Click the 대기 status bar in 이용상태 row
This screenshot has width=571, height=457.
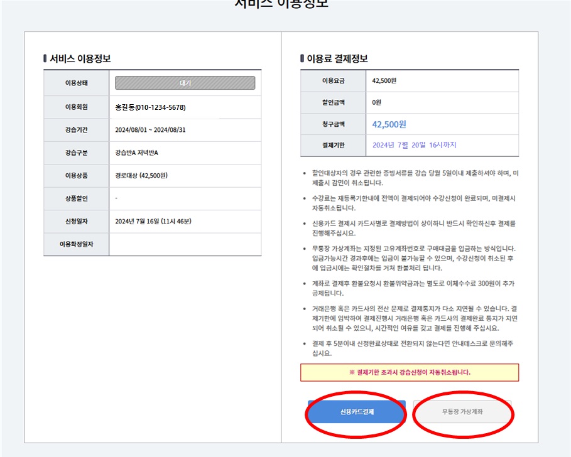tap(185, 83)
